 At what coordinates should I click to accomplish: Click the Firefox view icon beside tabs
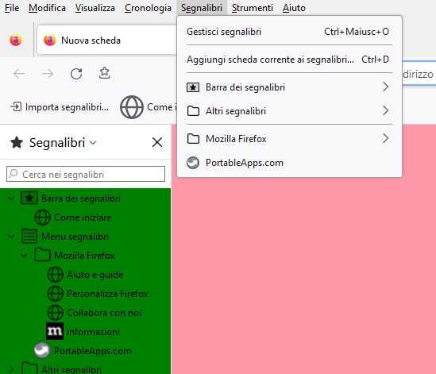pos(16,40)
